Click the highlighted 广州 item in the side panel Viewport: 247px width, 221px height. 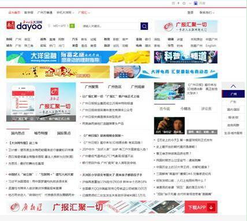click(x=233, y=94)
